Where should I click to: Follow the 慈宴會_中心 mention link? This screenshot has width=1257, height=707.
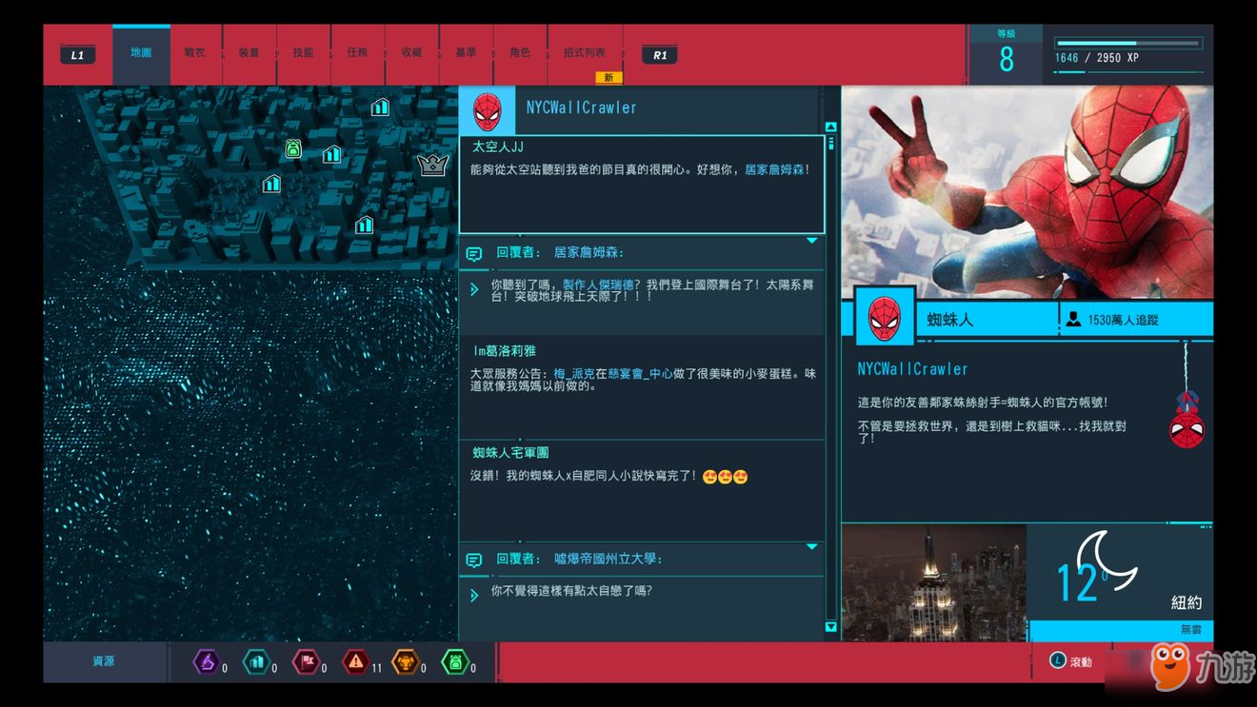pyautogui.click(x=640, y=374)
